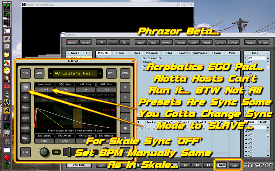Image resolution: width=275 pixels, height=171 pixels.
Task: Change the Env Assign Filter value
Action: point(44,141)
